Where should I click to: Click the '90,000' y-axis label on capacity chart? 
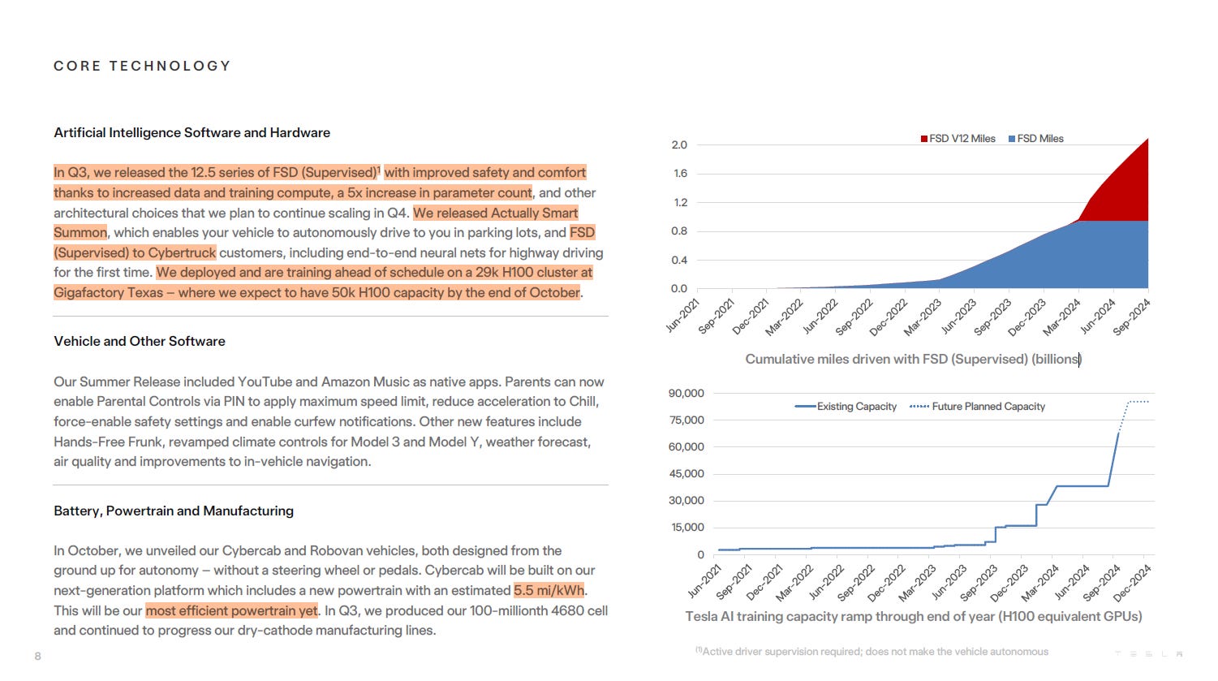686,393
